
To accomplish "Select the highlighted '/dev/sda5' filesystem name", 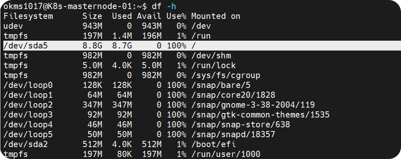I will 26,46.
